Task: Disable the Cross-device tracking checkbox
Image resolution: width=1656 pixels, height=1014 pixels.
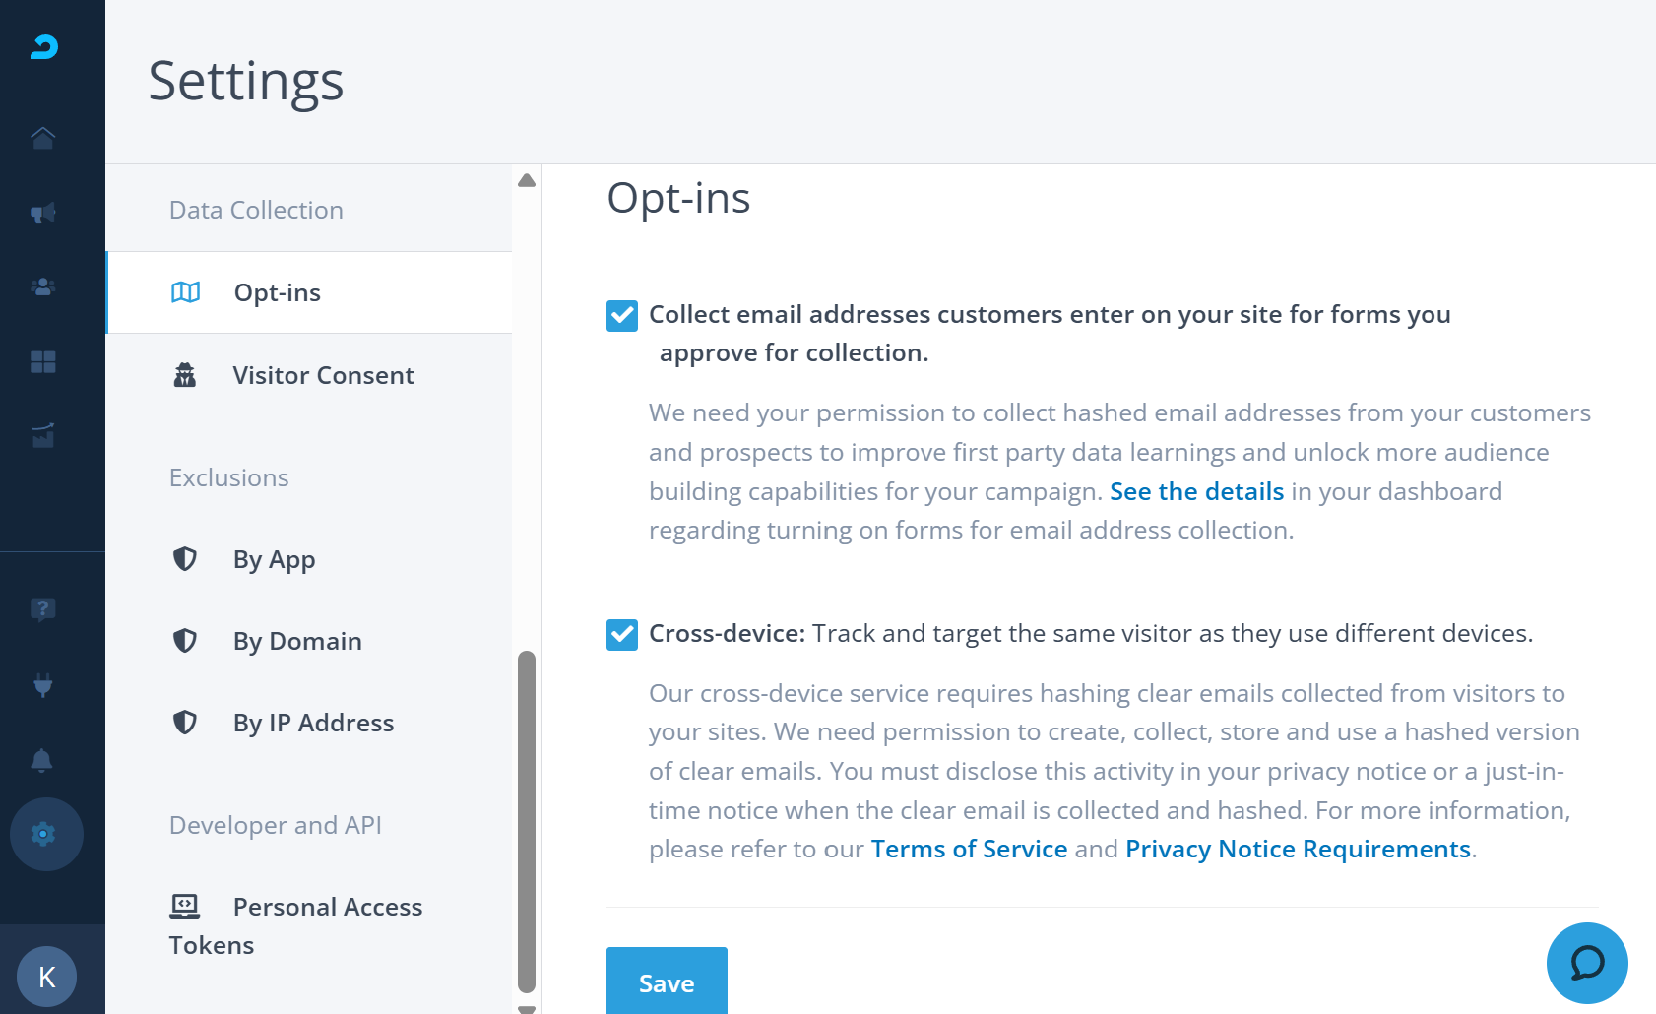Action: point(622,635)
